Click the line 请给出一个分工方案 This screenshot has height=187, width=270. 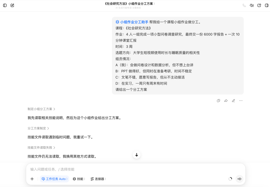pyautogui.click(x=131, y=90)
